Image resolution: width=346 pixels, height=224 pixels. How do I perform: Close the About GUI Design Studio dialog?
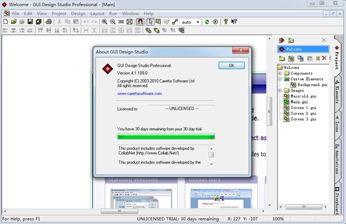(240, 50)
